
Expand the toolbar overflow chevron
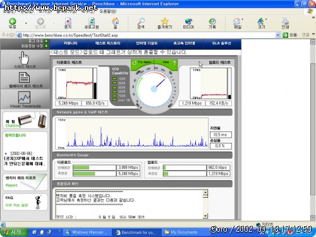pos(313,18)
